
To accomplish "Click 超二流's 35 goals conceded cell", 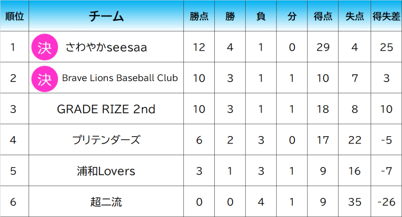I will [x=354, y=202].
